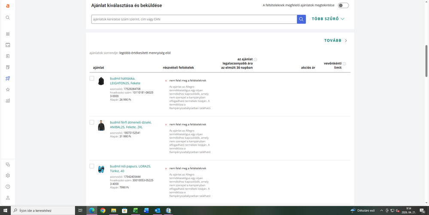This screenshot has width=429, height=215.
Task: Open the star ratings icon in sidebar
Action: 8,90
